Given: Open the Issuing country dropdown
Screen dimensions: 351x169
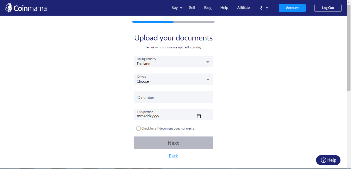Looking at the screenshot, I should coord(173,62).
